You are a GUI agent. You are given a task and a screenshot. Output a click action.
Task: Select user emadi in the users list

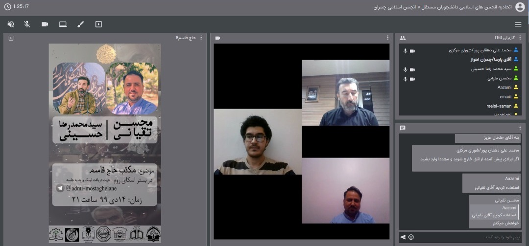pyautogui.click(x=505, y=96)
